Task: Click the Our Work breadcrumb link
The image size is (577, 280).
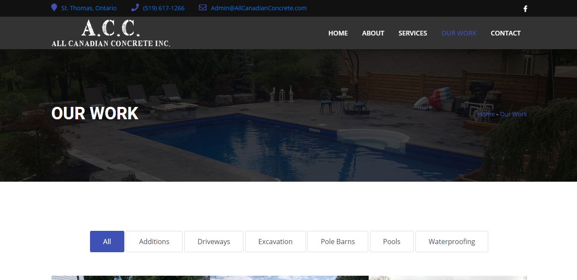Action: [514, 114]
